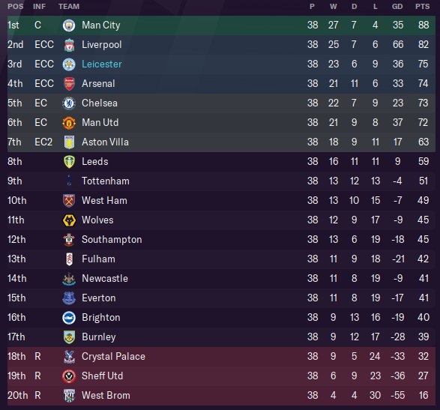440x410 pixels.
Task: Click the Man City club crest
Action: (69, 25)
